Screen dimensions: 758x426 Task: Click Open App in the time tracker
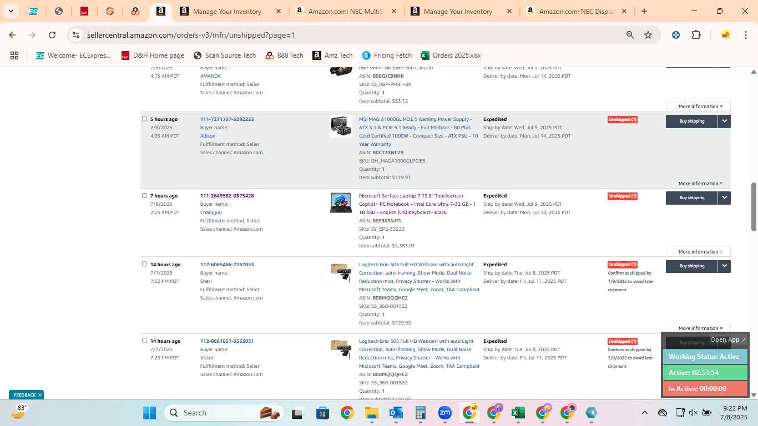(728, 340)
